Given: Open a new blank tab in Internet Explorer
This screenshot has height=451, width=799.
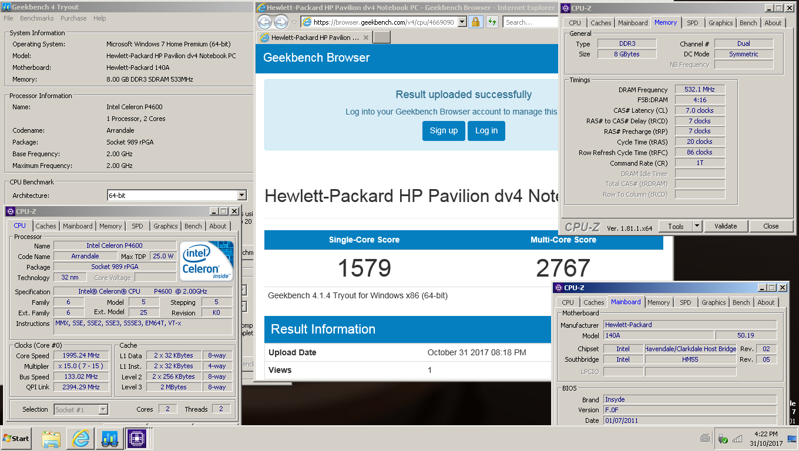Looking at the screenshot, I should (x=382, y=37).
